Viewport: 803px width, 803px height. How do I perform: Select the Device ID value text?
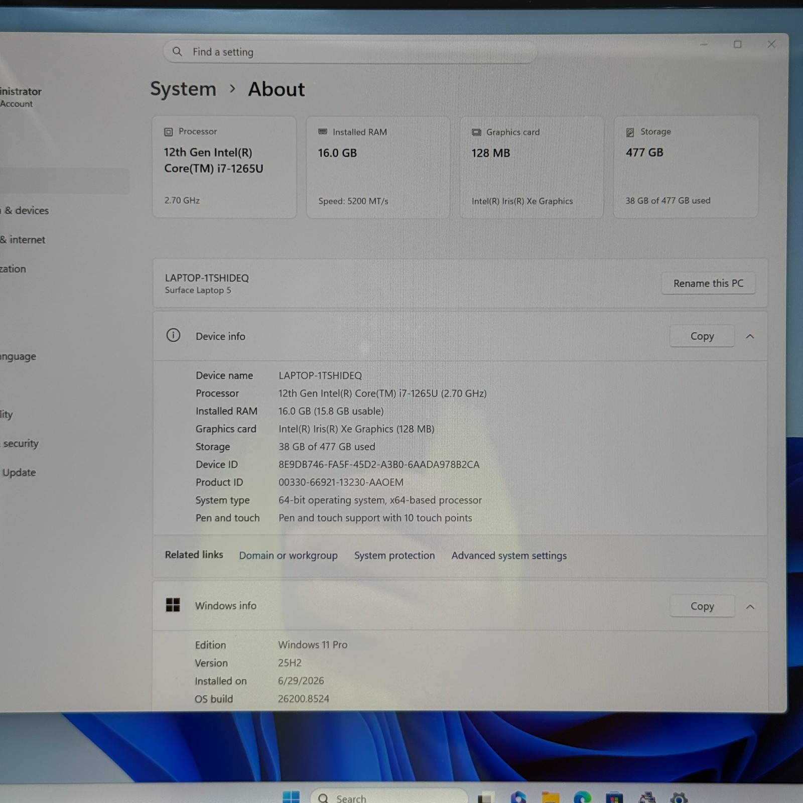(379, 464)
